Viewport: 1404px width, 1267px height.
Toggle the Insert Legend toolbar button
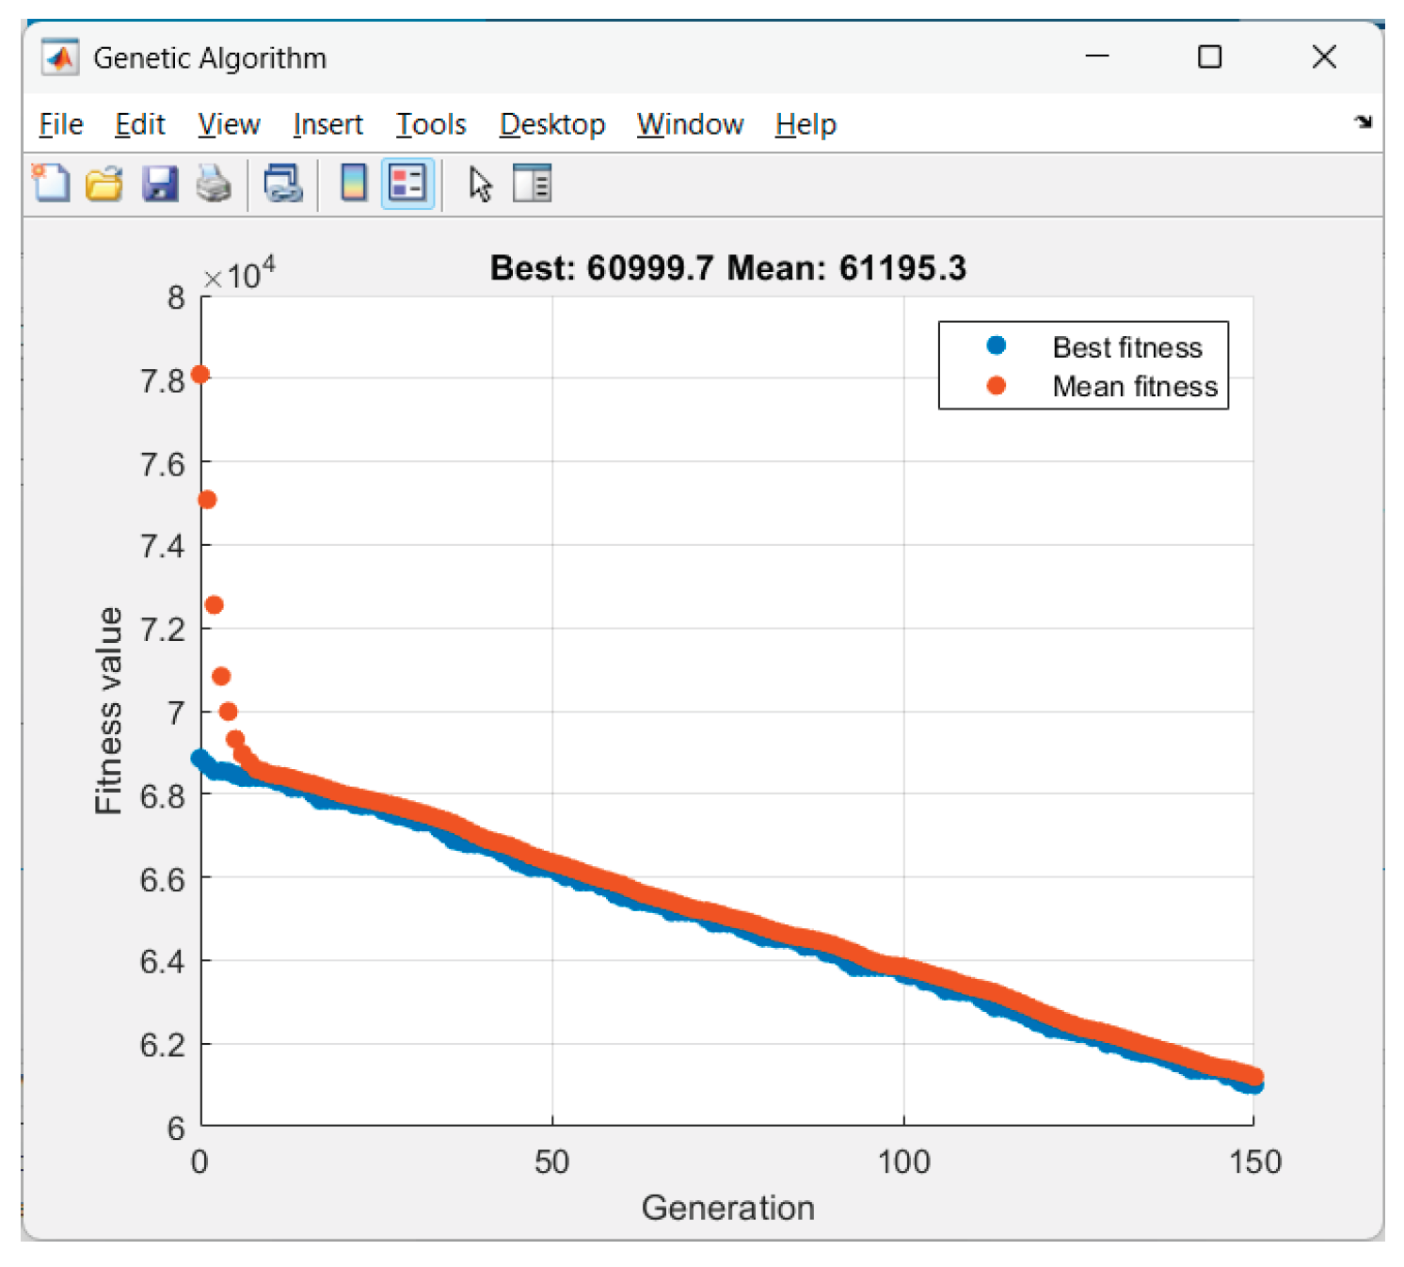407,184
